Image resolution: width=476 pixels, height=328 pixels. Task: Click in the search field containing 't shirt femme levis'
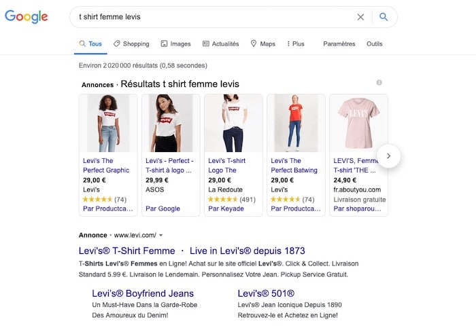[x=211, y=17]
